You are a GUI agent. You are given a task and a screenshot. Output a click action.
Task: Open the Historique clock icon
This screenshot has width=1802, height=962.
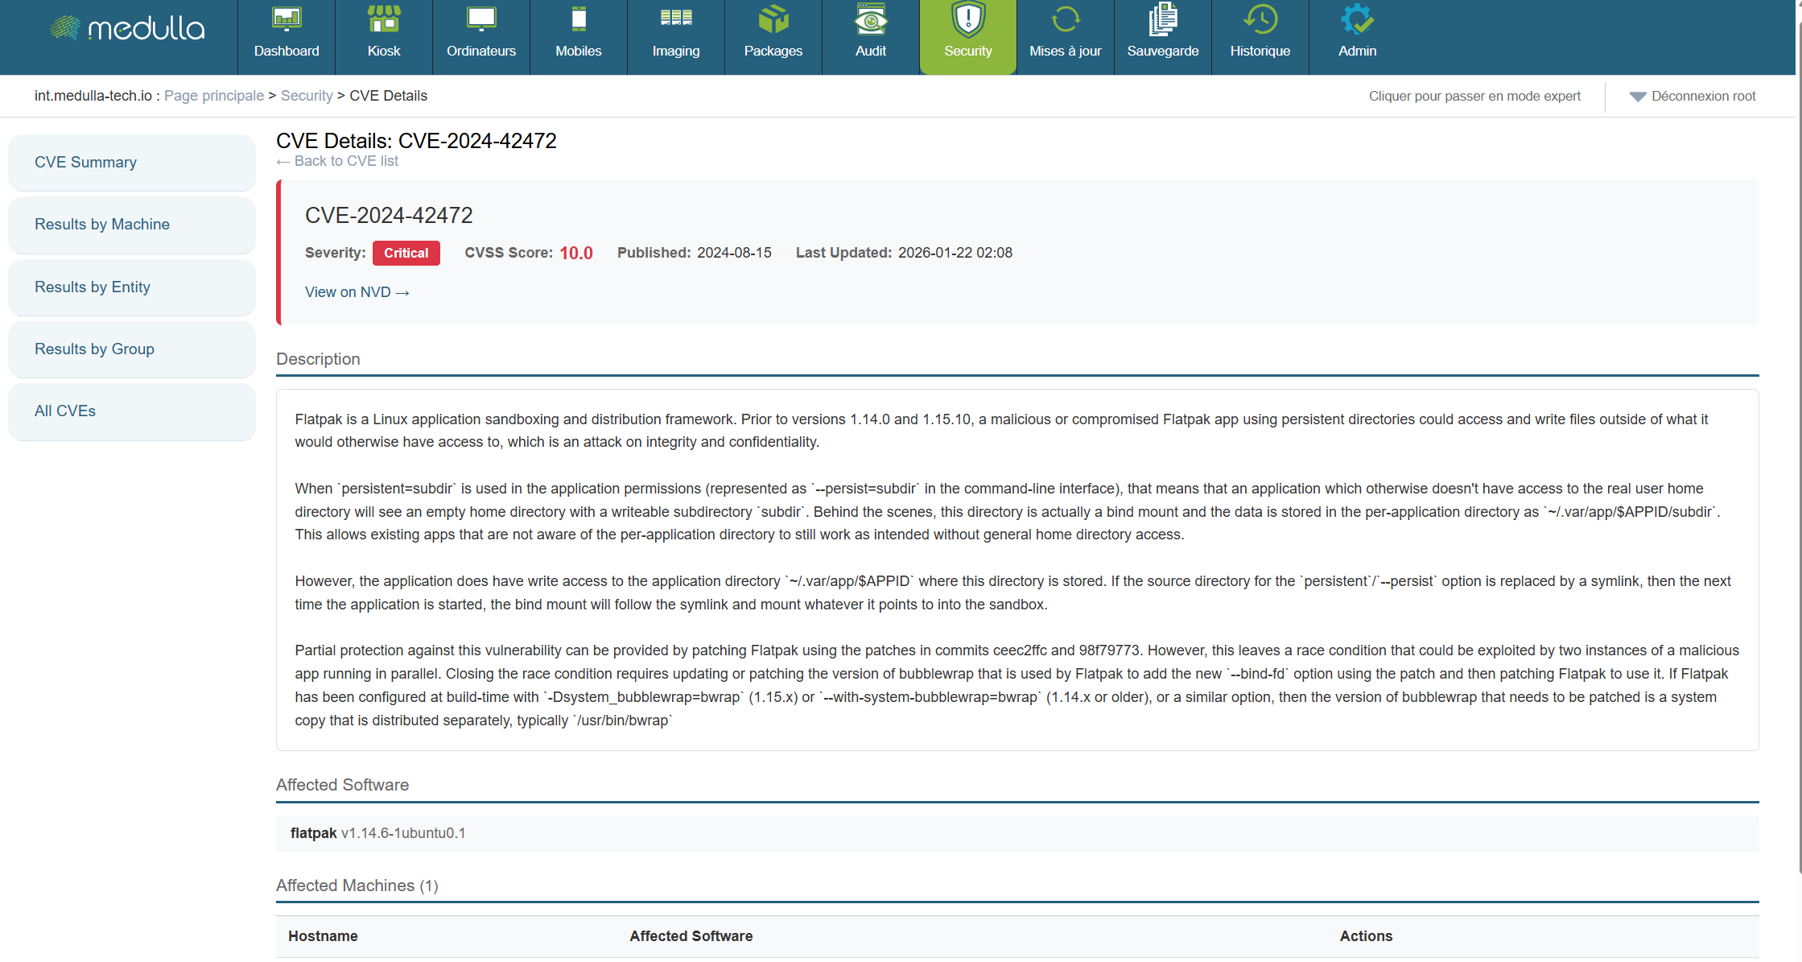tap(1260, 19)
